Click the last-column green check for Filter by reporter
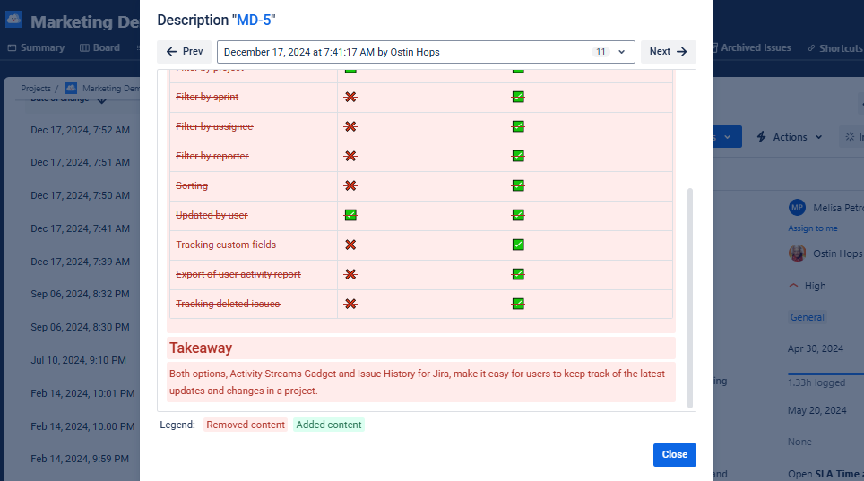 pyautogui.click(x=518, y=156)
